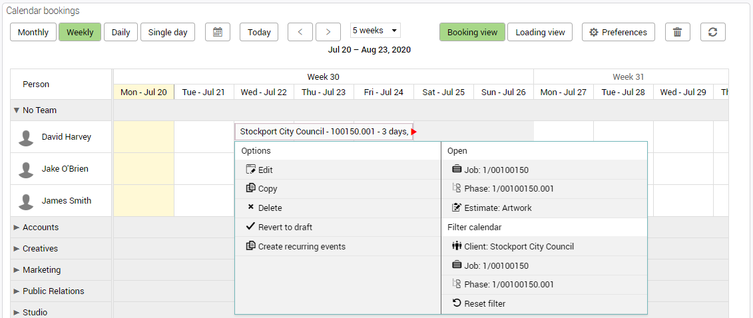Click the refresh calendar icon

tap(712, 32)
